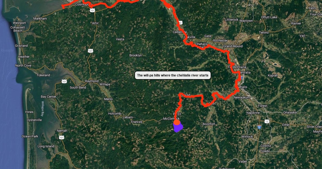
Task: Click the Route 12 shield near Ethel
Action: click(267, 122)
